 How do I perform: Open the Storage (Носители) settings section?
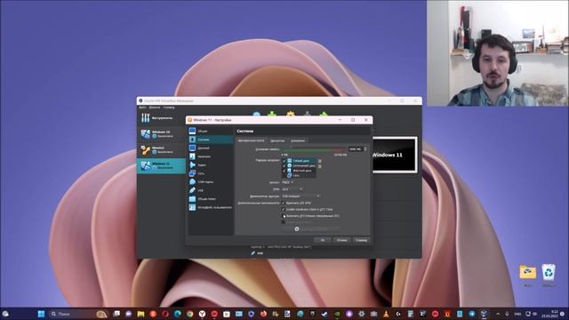click(211, 156)
